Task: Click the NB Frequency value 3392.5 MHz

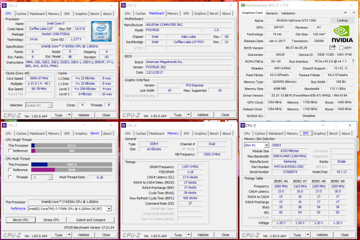Action: click(212, 154)
